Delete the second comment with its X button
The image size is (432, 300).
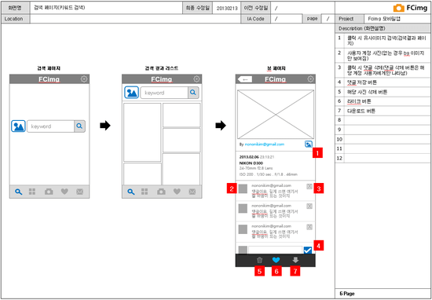[x=309, y=207]
